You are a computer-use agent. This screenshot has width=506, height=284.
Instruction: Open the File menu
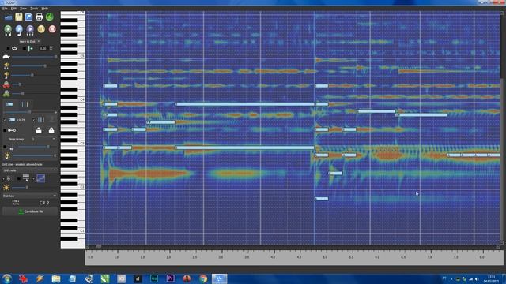[5, 9]
